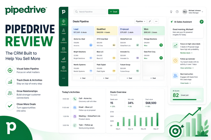Click the phone icon for Call – Acme Inc.
Screen dimensions: 211x140
(x=75, y=99)
